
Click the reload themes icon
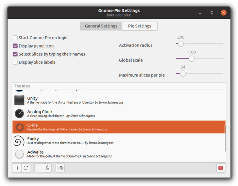[x=26, y=168]
